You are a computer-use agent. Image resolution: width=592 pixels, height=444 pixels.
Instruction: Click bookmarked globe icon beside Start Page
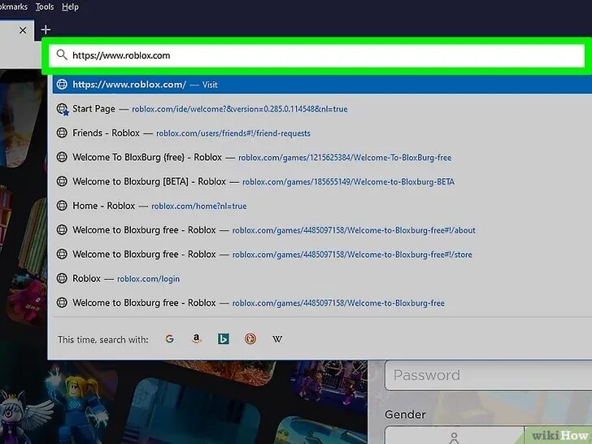tap(63, 110)
